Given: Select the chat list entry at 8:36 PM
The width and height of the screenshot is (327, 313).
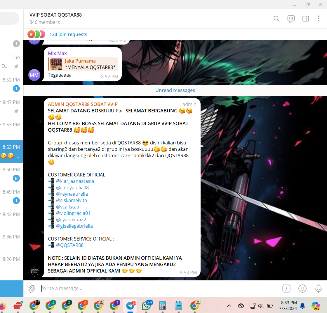Looking at the screenshot, I should coord(12,241).
